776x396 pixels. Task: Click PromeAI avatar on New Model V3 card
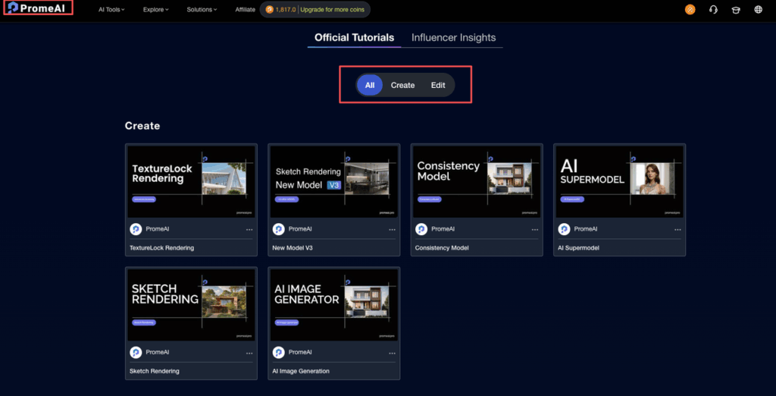coord(279,229)
